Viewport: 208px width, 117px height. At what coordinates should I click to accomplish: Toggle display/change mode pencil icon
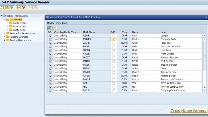(x=12, y=7)
